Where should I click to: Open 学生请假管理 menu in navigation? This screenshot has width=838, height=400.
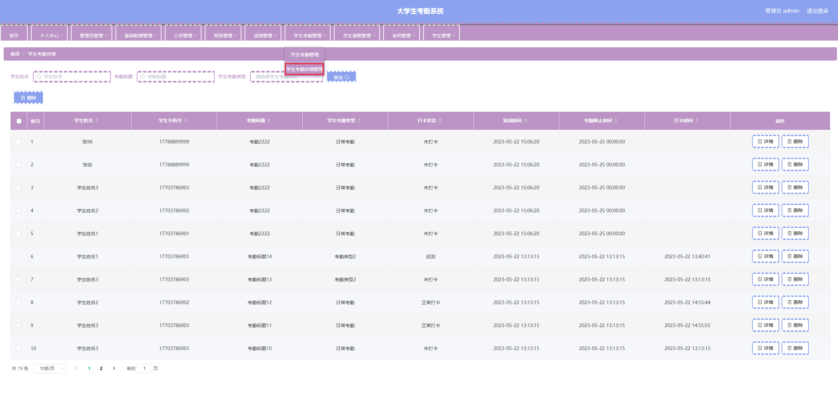click(359, 36)
